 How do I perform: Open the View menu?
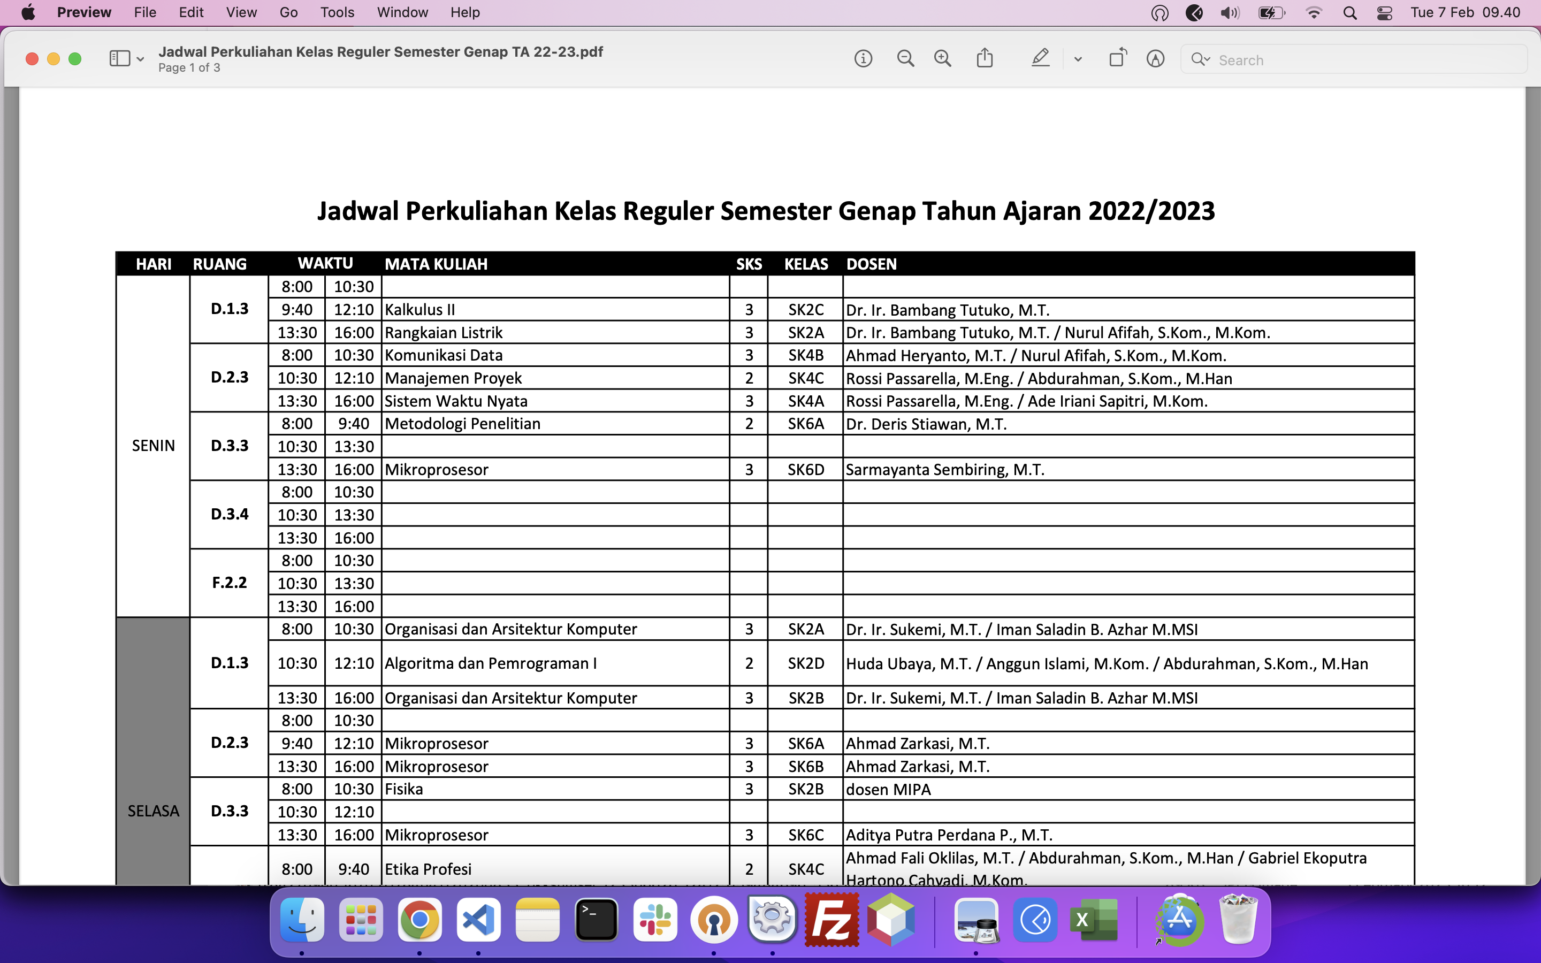[x=241, y=13]
